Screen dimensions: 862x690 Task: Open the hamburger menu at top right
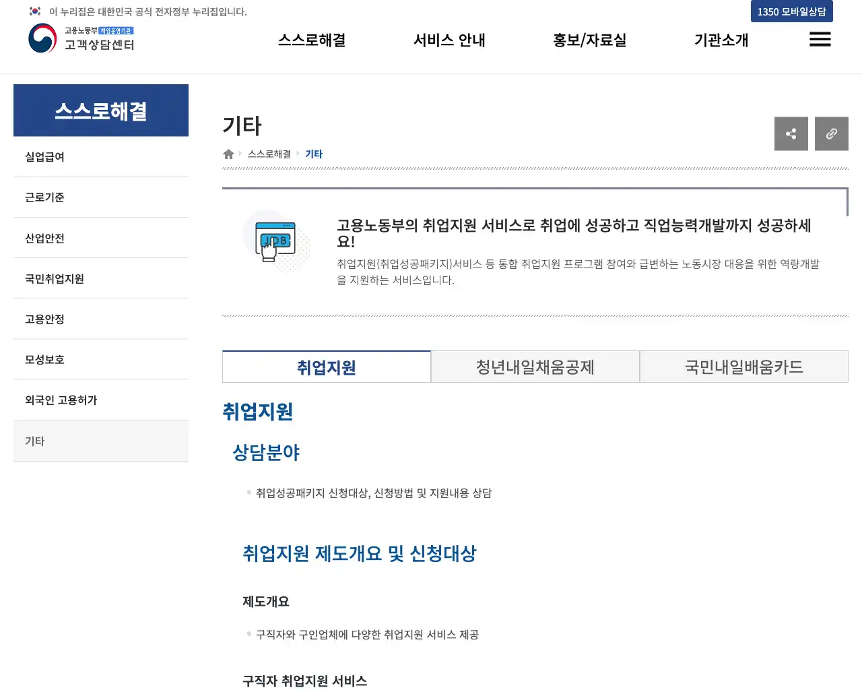coord(820,40)
